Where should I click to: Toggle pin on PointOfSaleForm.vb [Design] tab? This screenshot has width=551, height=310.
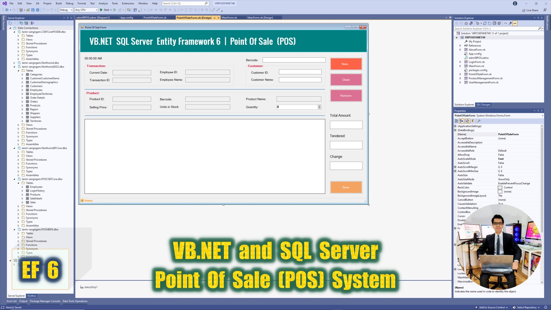pyautogui.click(x=214, y=18)
